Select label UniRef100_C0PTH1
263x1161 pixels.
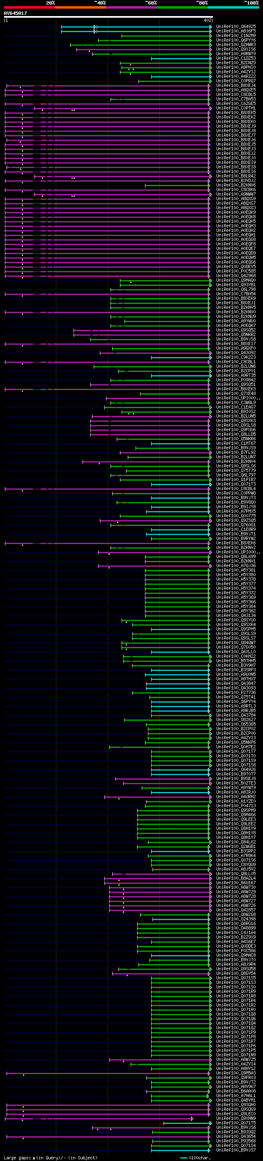[236, 108]
